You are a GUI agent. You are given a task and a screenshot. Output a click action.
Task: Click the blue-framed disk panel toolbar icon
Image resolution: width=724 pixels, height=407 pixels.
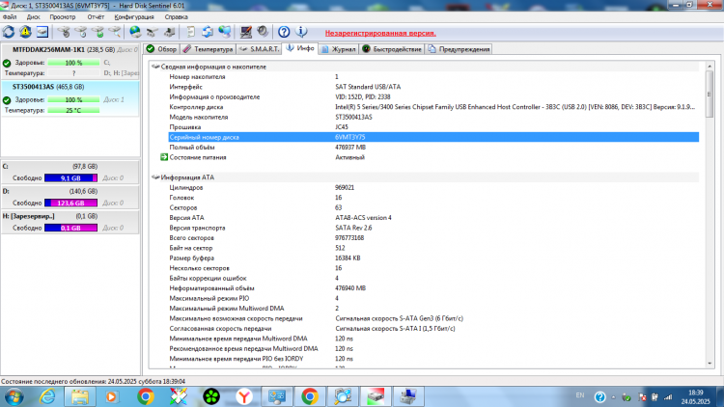42,32
